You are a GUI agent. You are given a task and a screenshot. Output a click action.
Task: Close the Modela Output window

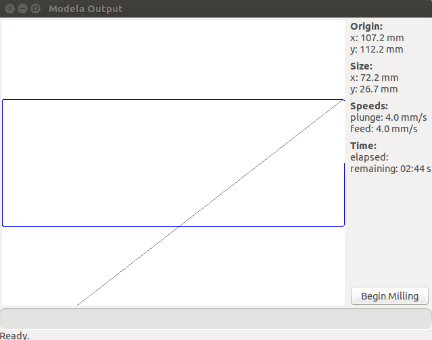[10, 9]
